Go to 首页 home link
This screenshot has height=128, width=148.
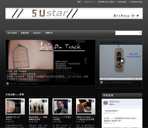click(79, 2)
